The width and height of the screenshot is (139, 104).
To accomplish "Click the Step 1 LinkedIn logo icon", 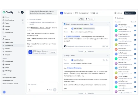I will (x=64, y=24).
